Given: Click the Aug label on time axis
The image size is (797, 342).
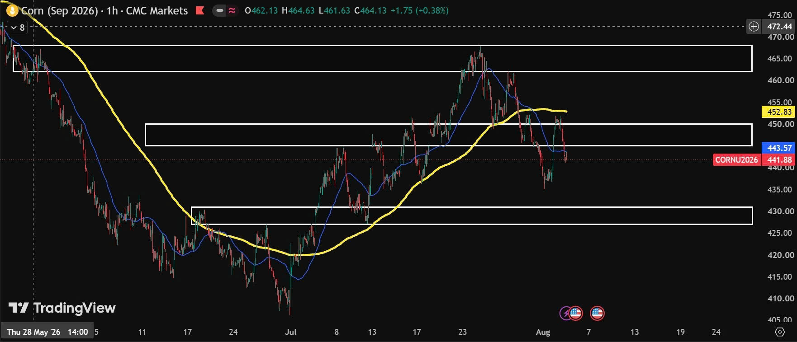Looking at the screenshot, I should point(543,332).
